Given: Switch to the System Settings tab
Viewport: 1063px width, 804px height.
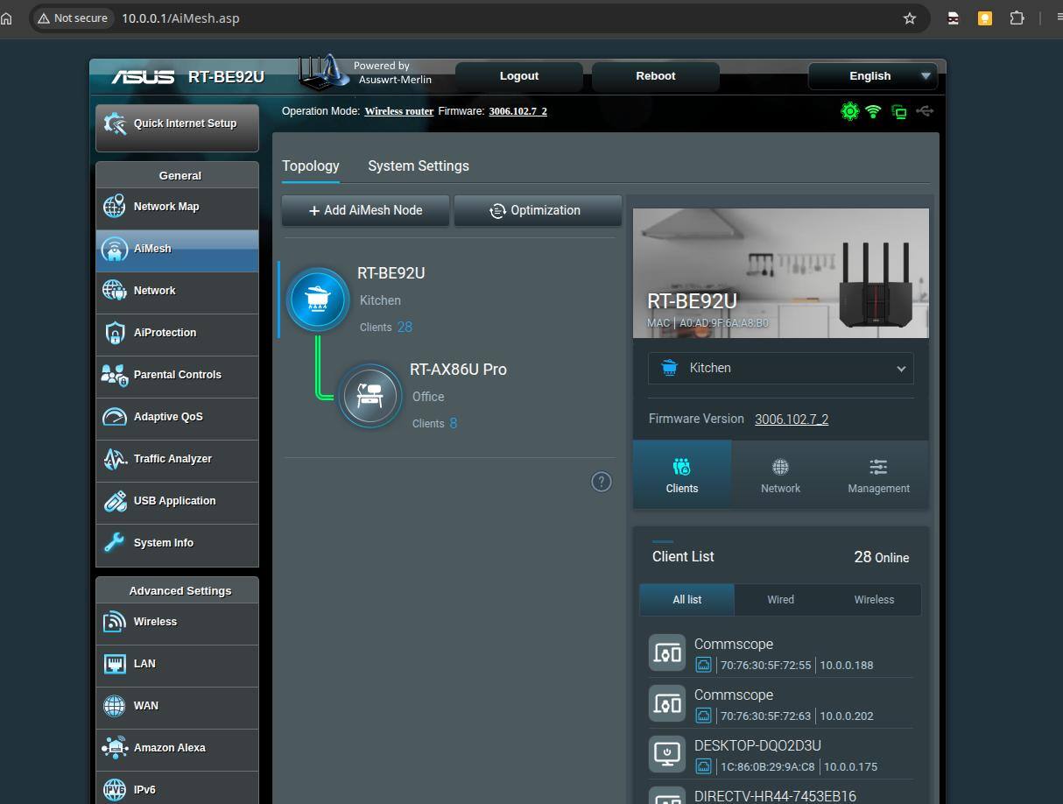Looking at the screenshot, I should click(x=419, y=166).
